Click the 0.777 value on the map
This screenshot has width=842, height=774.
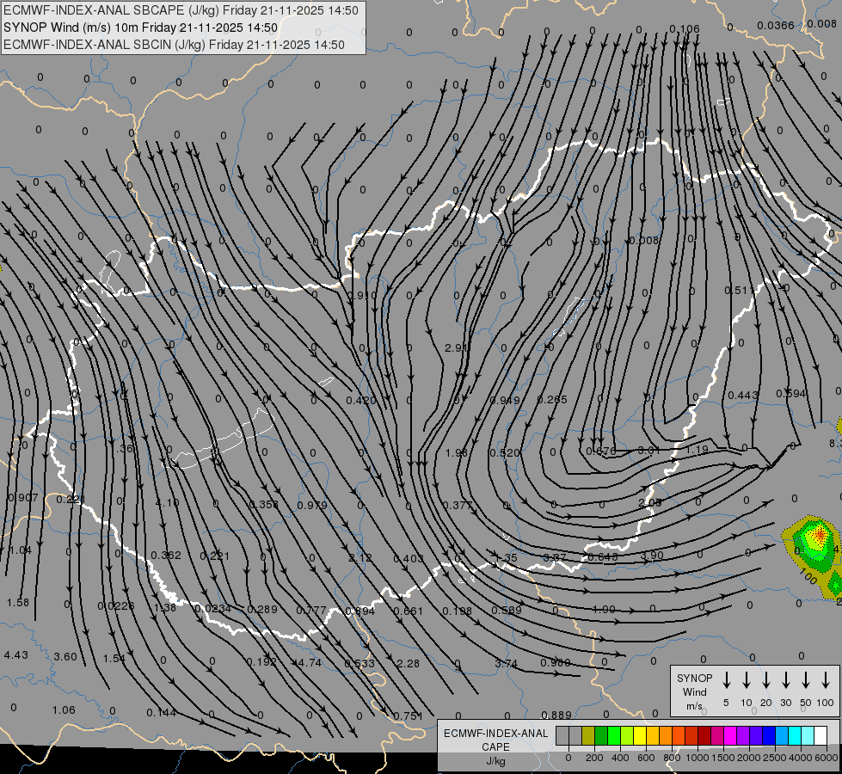pos(311,611)
